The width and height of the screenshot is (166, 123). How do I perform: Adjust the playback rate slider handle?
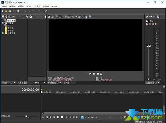click(27, 116)
